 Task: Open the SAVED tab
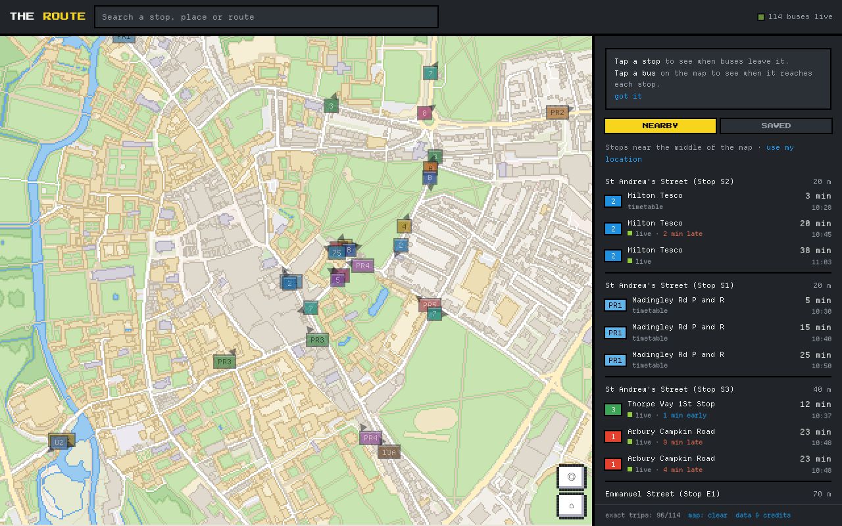click(776, 126)
